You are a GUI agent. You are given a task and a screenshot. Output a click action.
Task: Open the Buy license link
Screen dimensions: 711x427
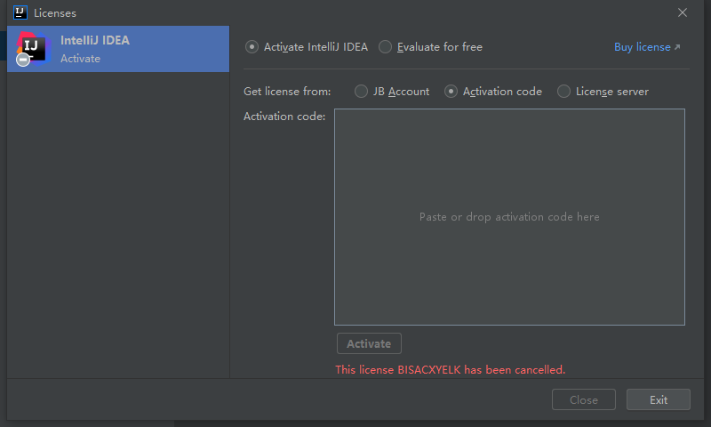[647, 47]
